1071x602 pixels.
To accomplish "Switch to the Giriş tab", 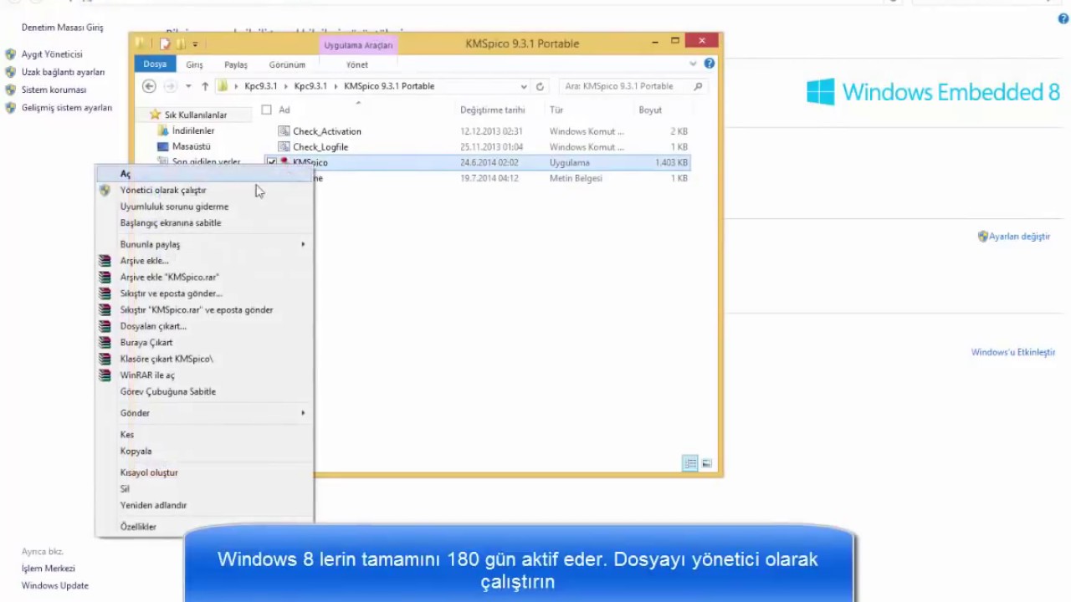I will pyautogui.click(x=194, y=64).
